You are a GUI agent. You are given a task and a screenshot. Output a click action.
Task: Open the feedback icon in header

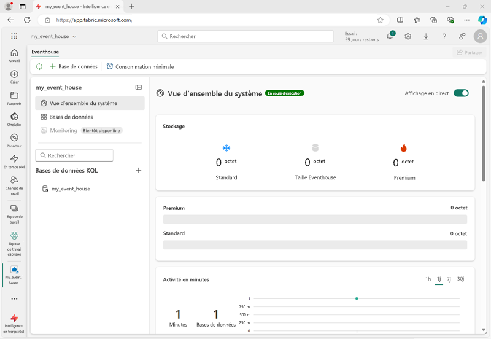(x=462, y=36)
